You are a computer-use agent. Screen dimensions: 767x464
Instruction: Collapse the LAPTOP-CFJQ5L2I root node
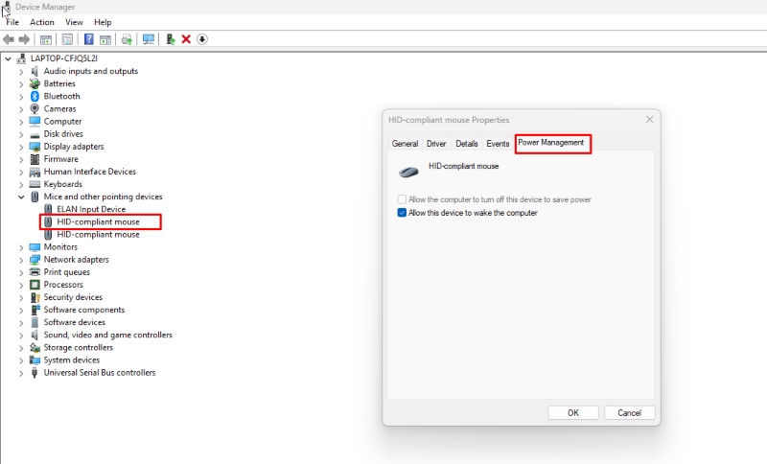(8, 58)
